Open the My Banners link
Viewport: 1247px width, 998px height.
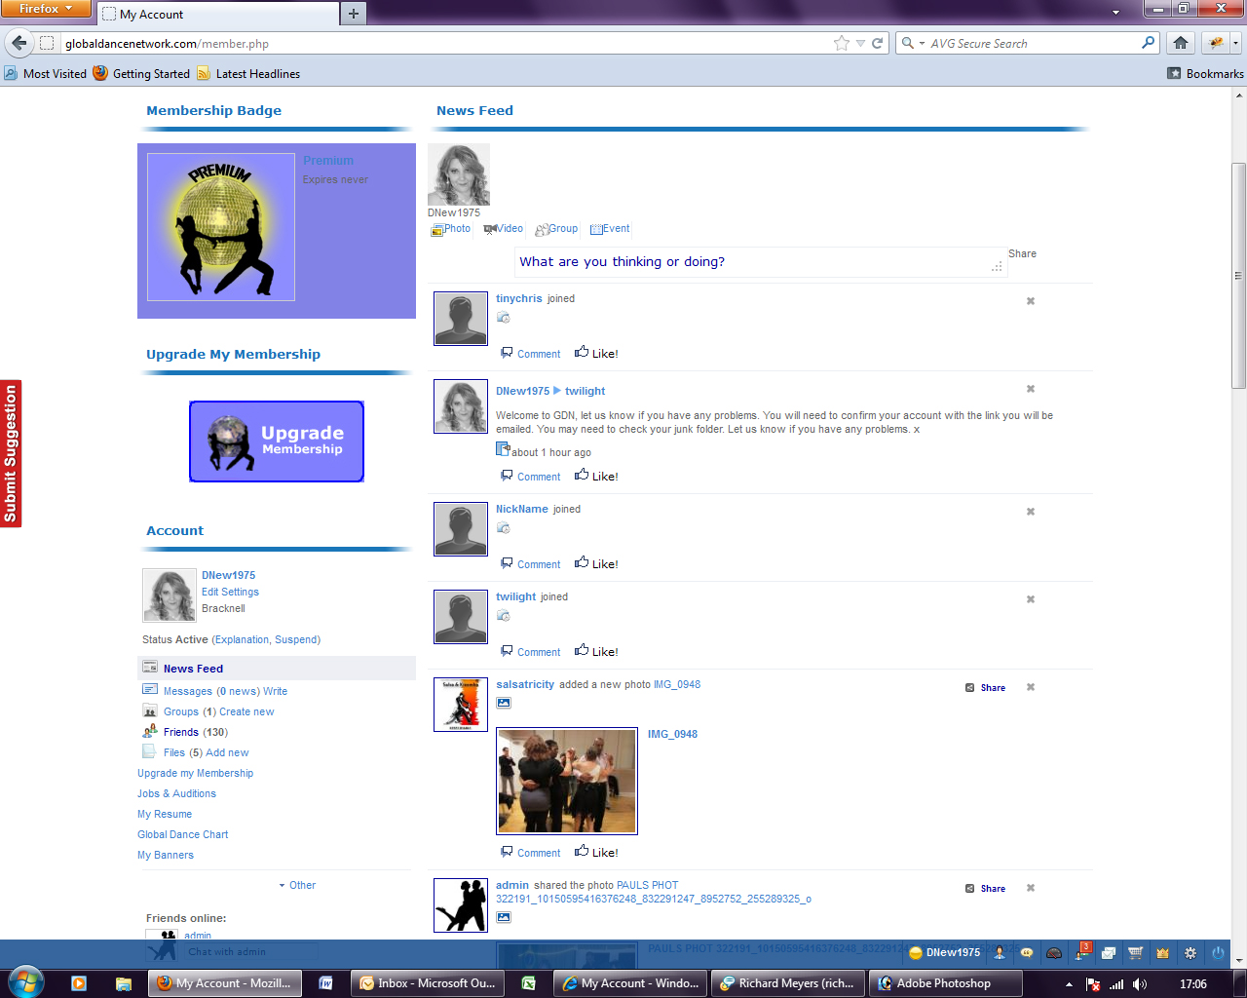coord(166,855)
